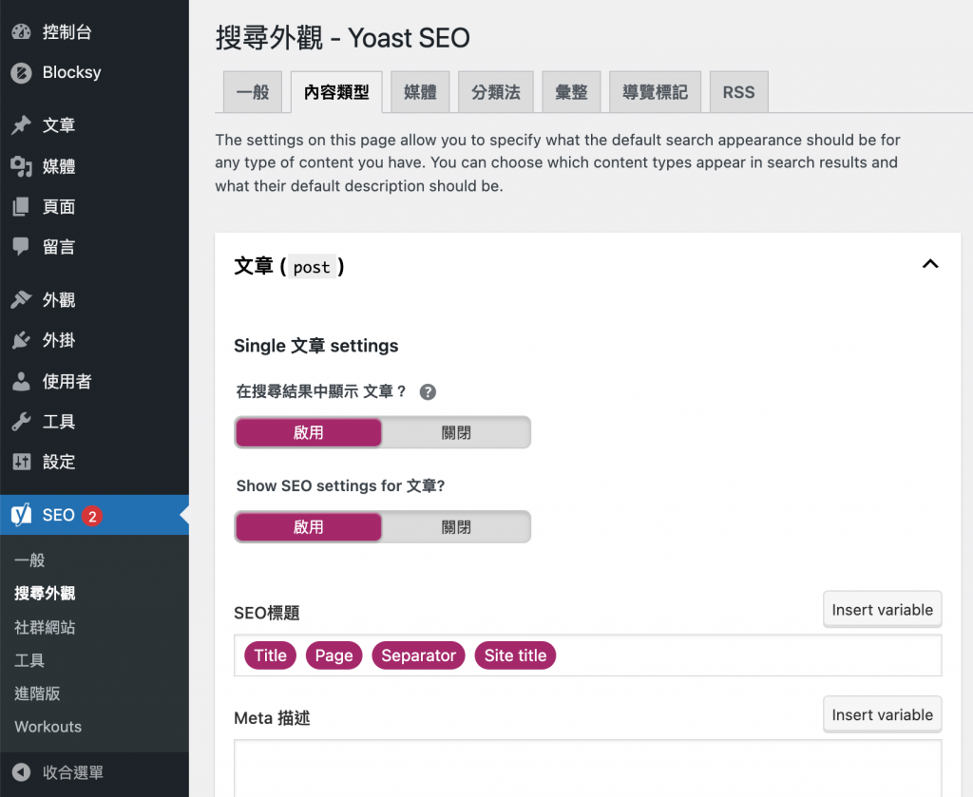Open 進階版 submenu item
The image size is (973, 797).
point(37,693)
